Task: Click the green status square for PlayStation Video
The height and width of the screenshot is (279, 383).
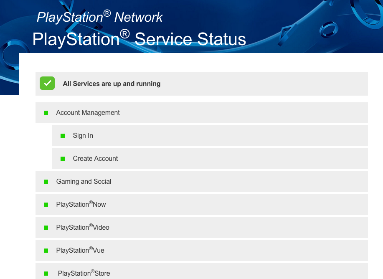Action: (46, 228)
